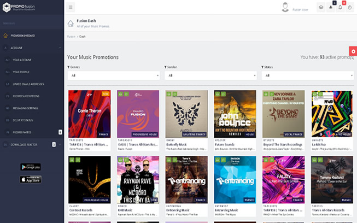Click the Afro House genre tag
Image resolution: width=357 pixels, height=223 pixels.
click(x=343, y=134)
